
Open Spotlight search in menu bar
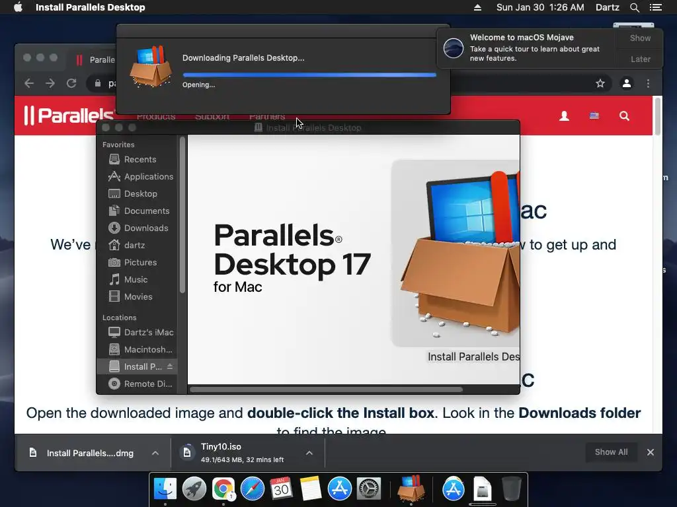(x=634, y=7)
